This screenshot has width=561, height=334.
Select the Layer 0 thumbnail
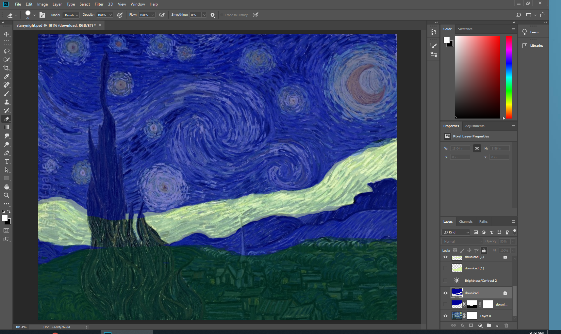coord(456,316)
